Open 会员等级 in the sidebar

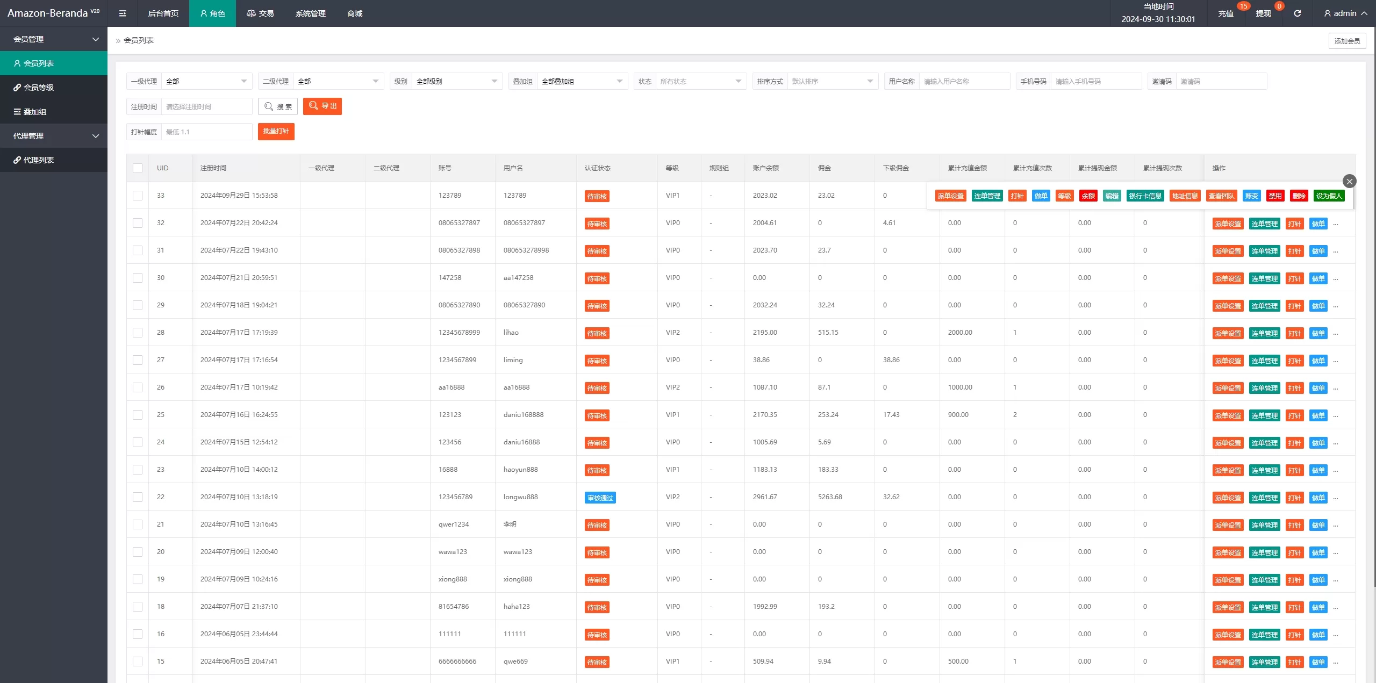coord(39,88)
